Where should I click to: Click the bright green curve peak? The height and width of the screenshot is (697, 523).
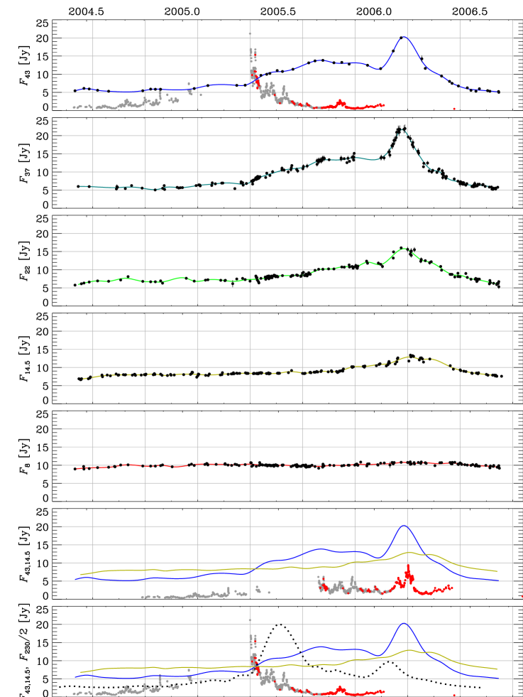(405, 249)
